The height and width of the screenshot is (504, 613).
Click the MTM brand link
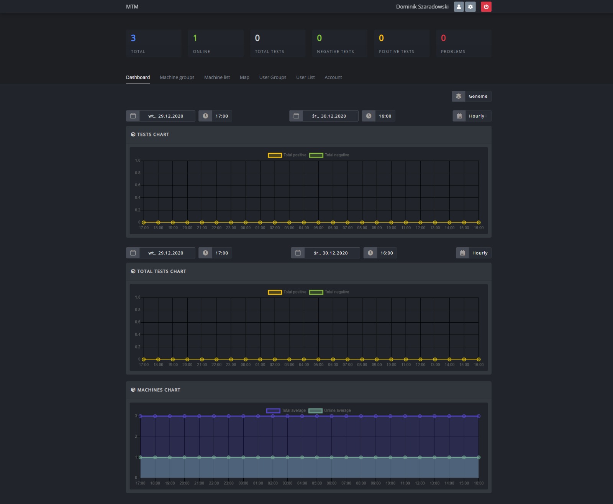132,7
